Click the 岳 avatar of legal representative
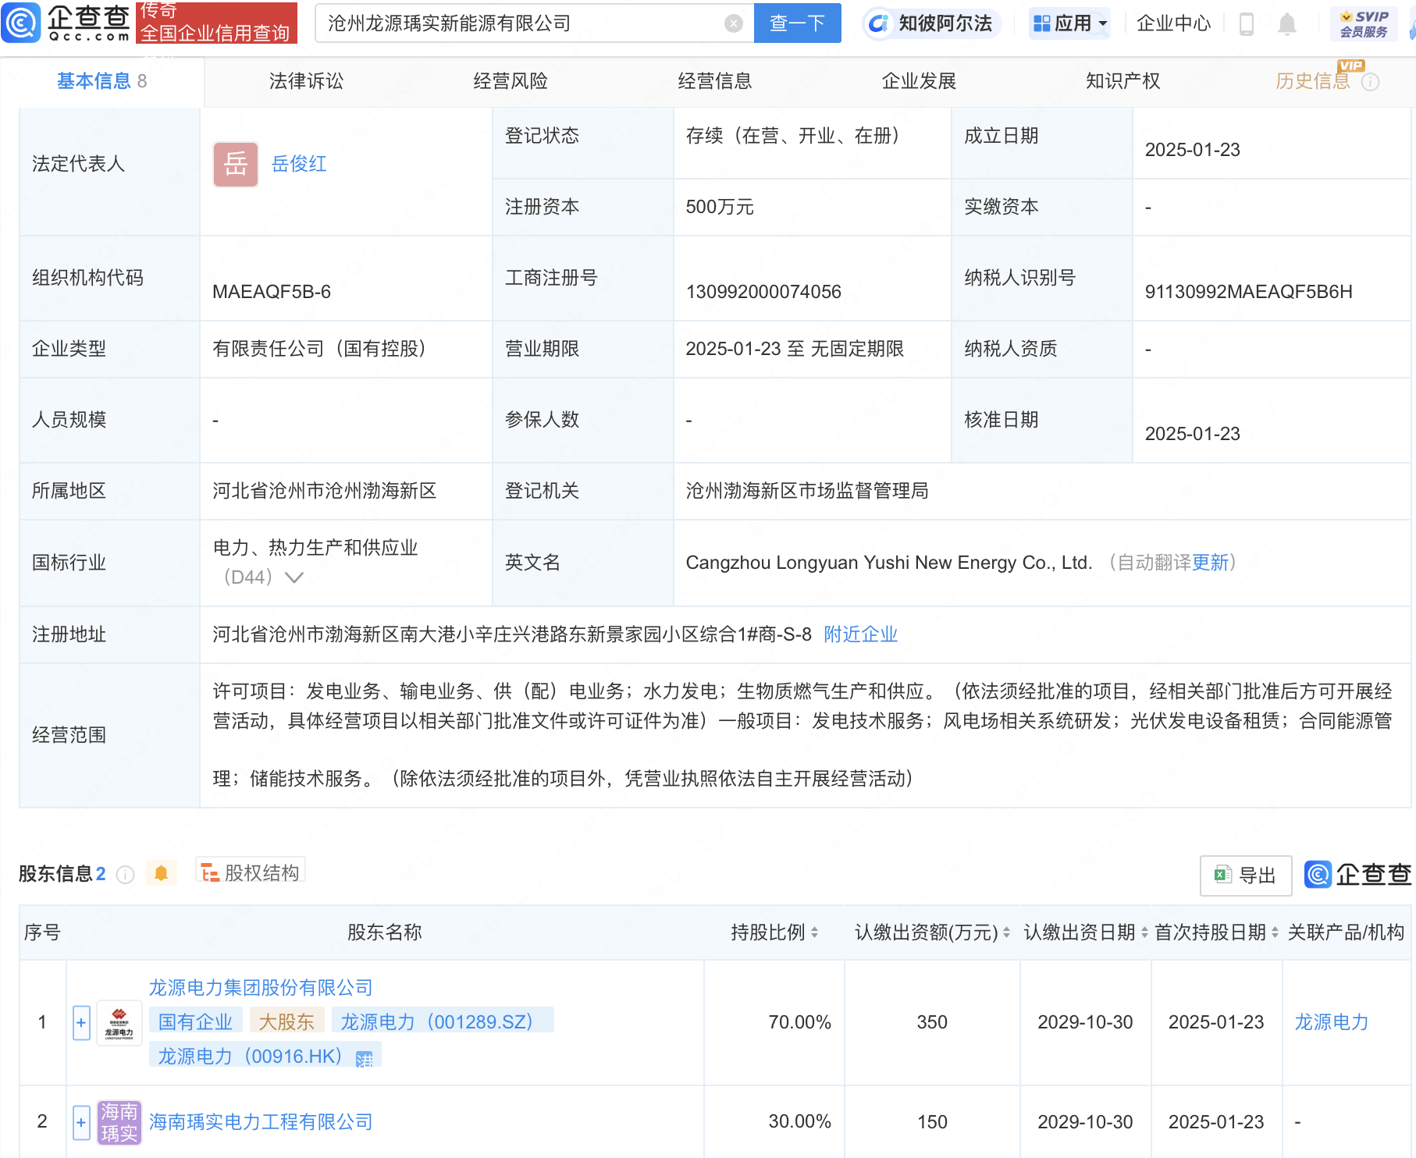The width and height of the screenshot is (1416, 1158). click(x=236, y=164)
